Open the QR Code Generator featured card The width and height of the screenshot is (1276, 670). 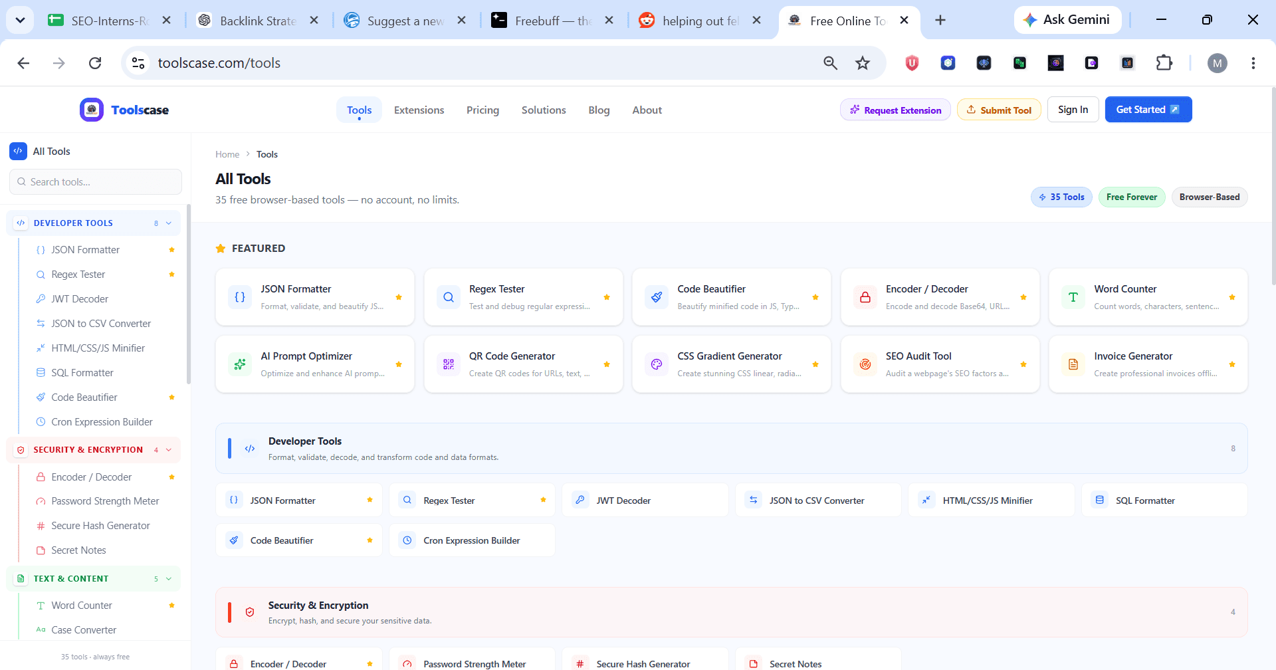523,364
